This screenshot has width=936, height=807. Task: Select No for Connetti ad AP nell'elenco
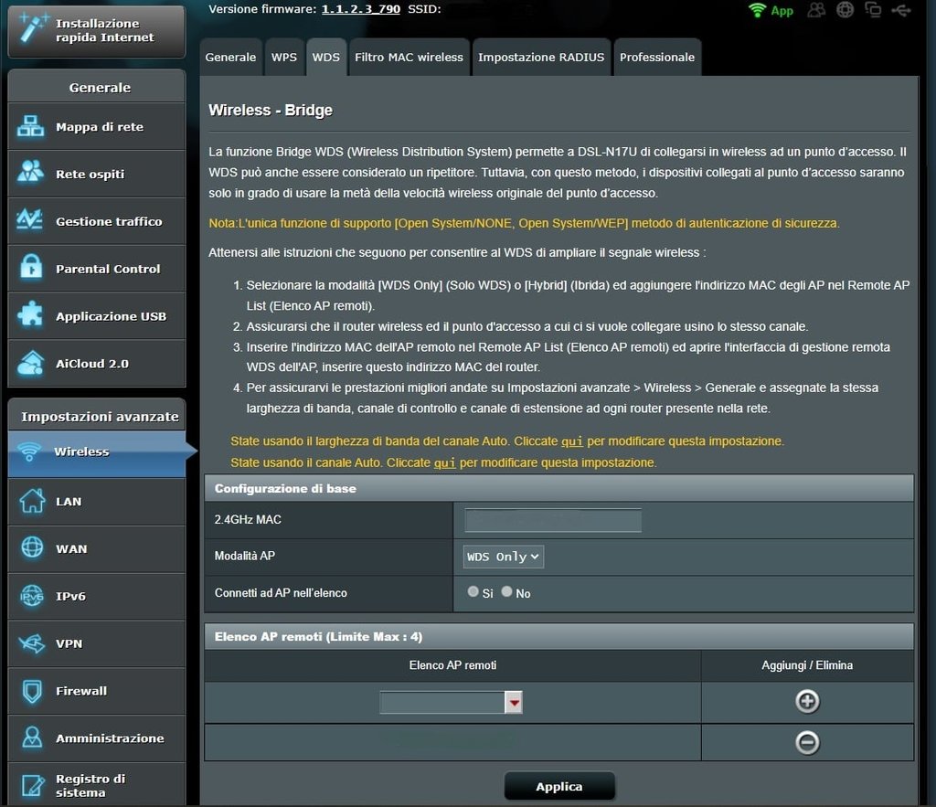pyautogui.click(x=506, y=591)
